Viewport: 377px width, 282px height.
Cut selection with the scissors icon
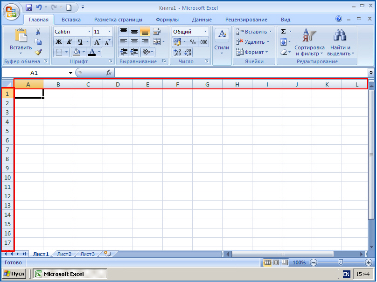coord(38,32)
